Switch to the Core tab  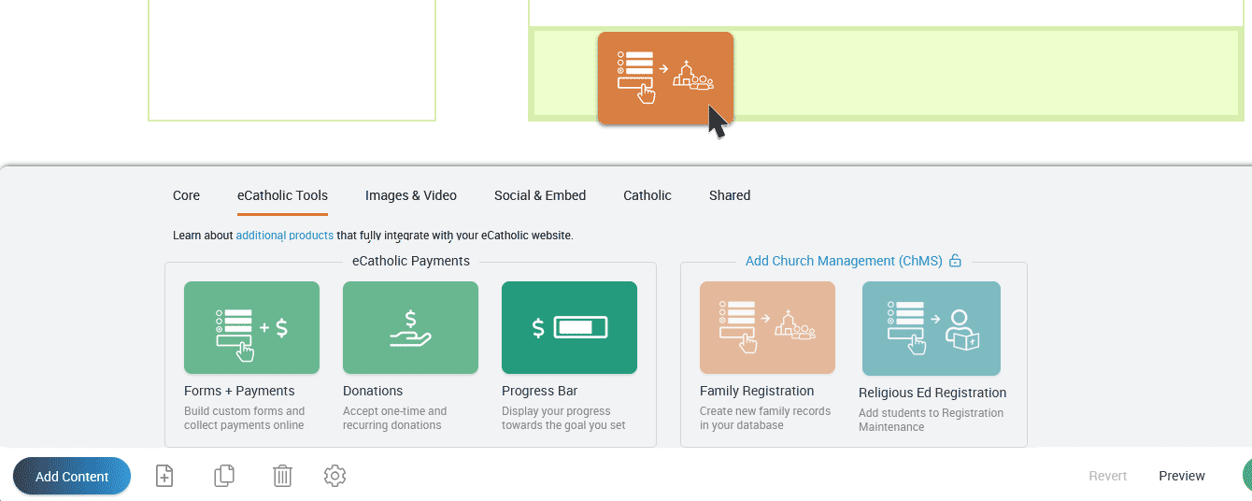point(187,195)
